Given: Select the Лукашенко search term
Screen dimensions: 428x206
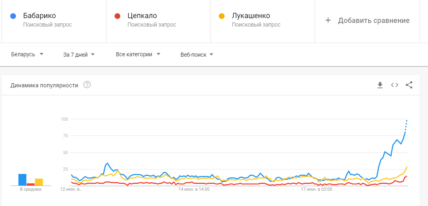Looking at the screenshot, I should 251,16.
